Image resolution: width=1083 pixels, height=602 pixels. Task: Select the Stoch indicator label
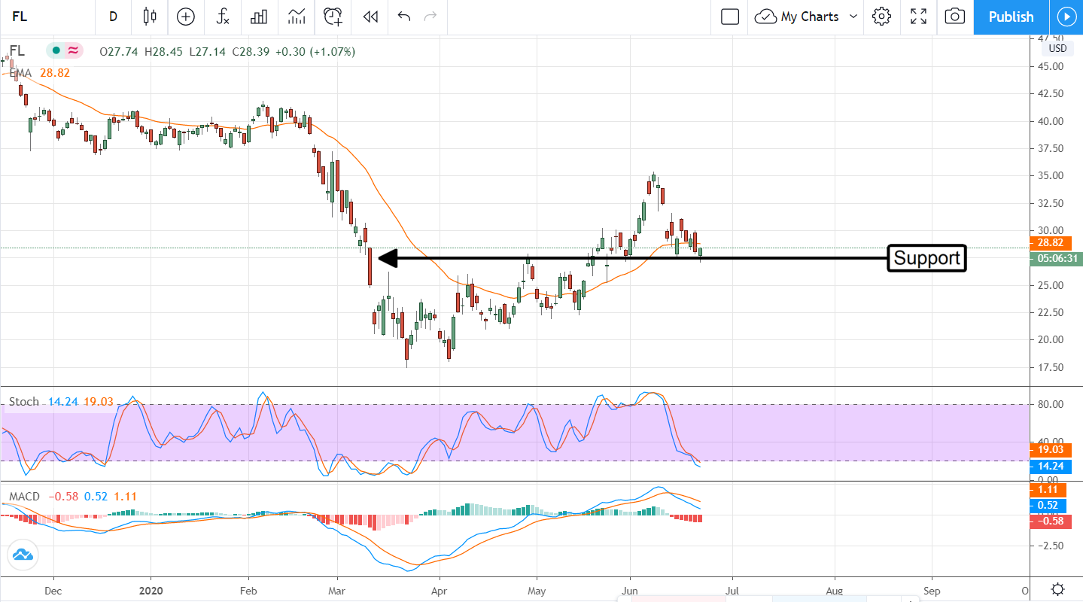point(23,402)
